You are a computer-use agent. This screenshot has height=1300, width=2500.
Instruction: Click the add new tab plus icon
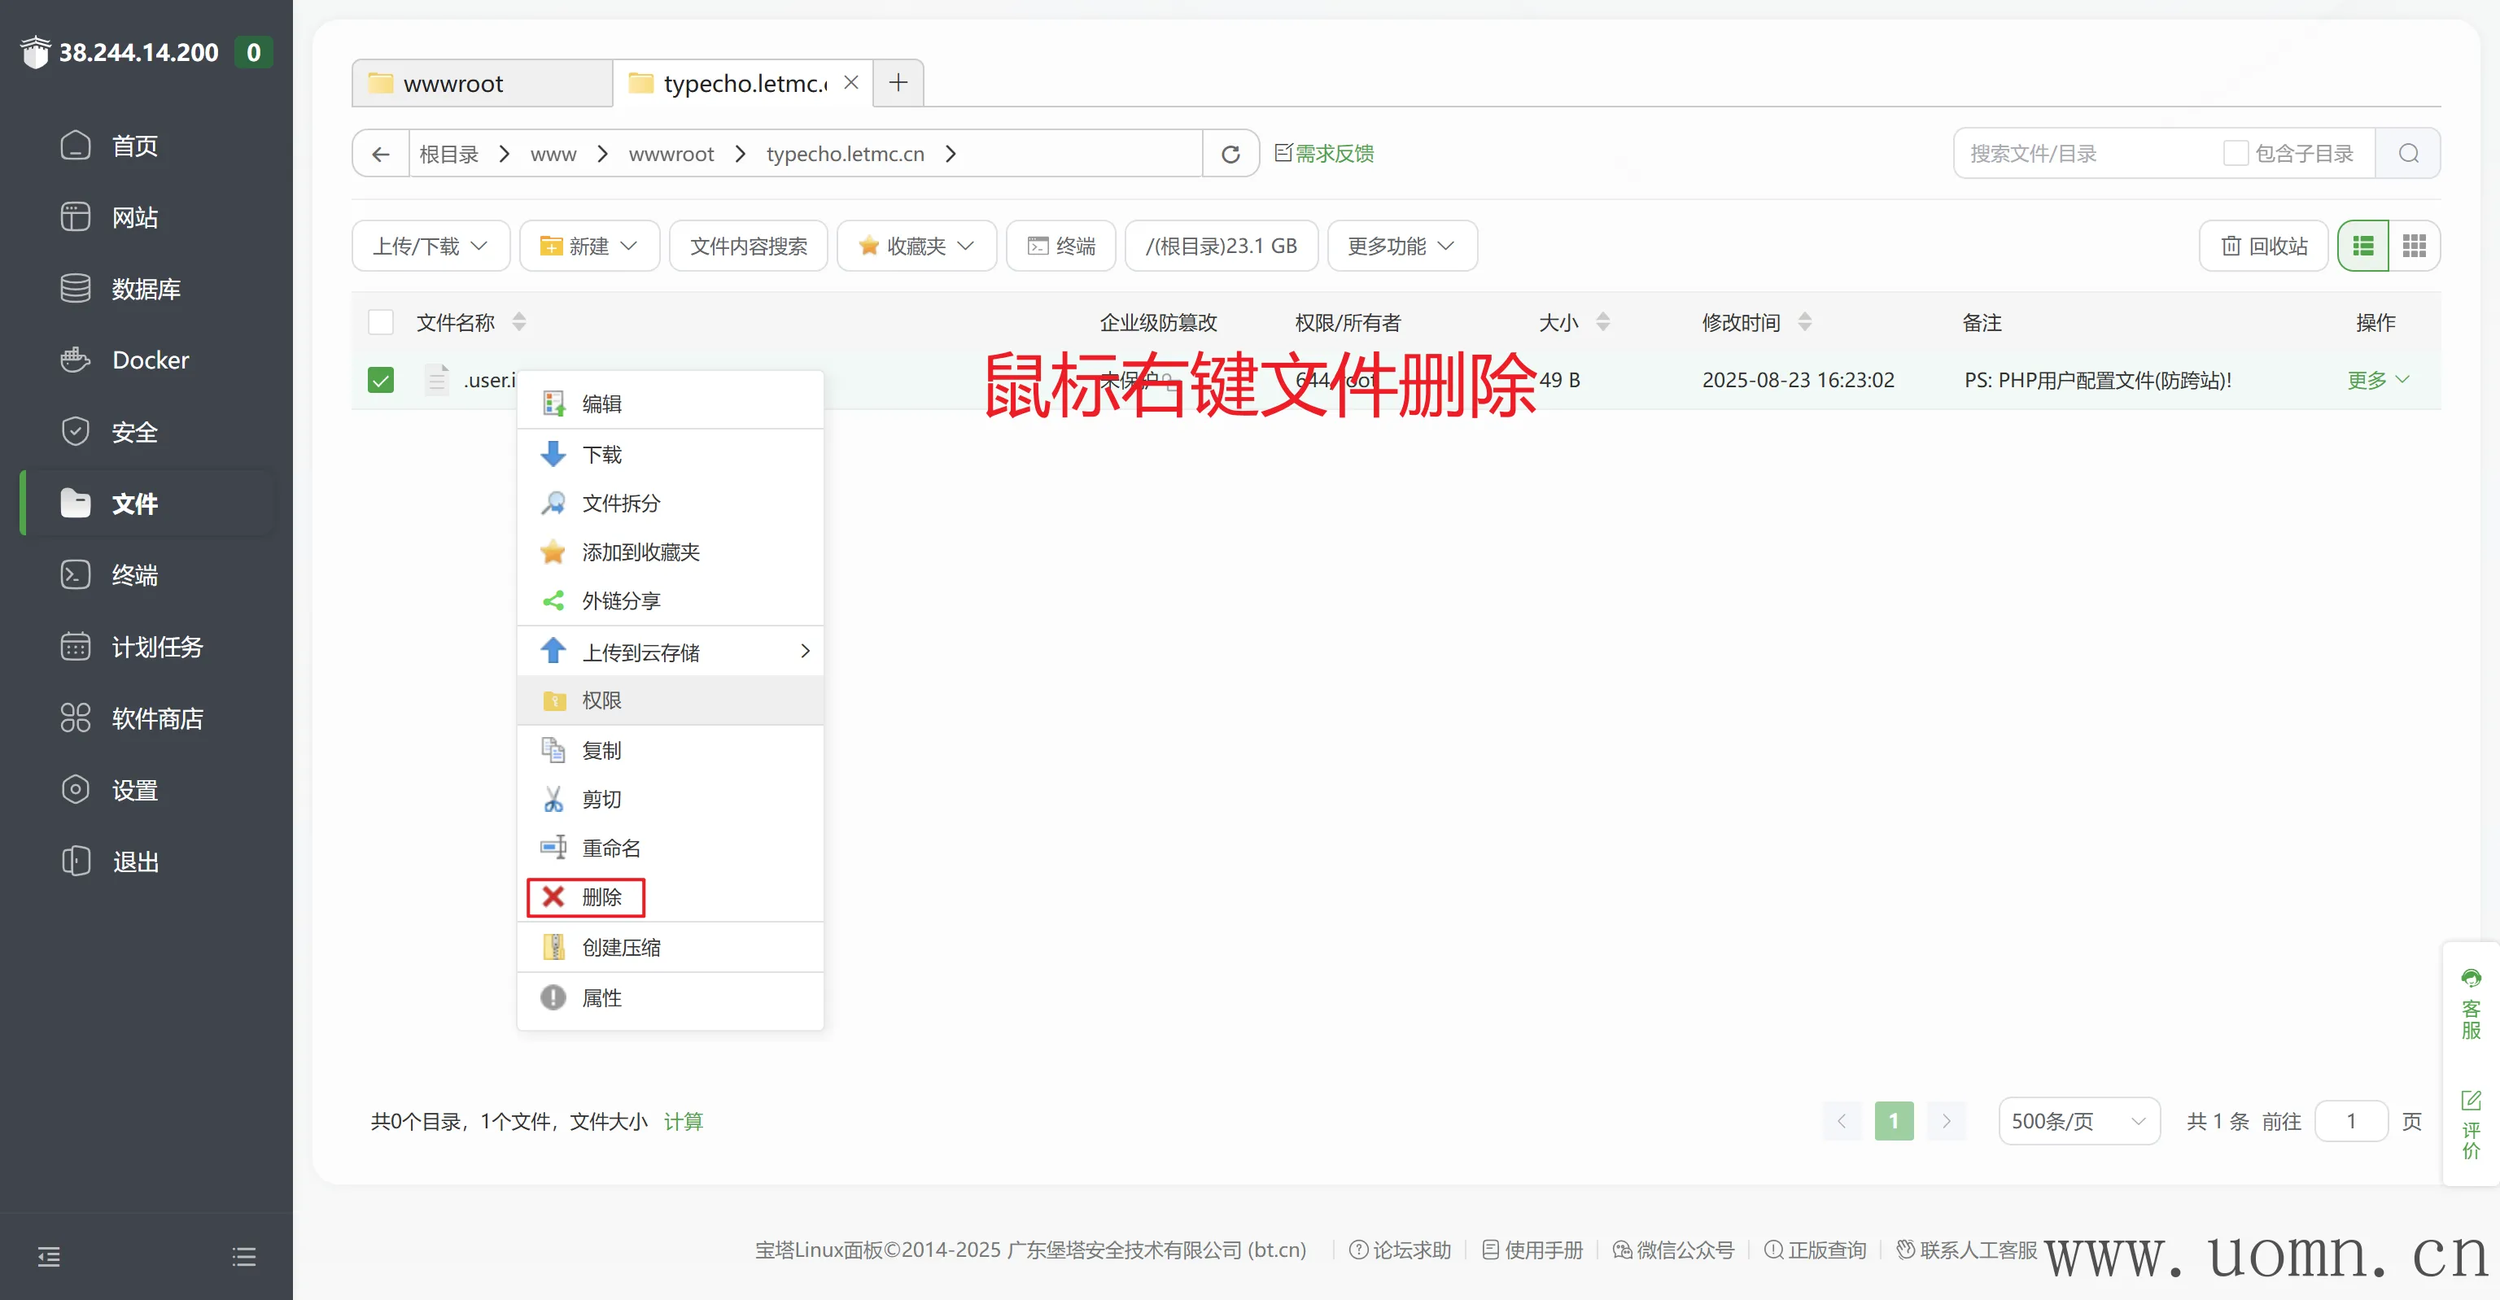[898, 84]
